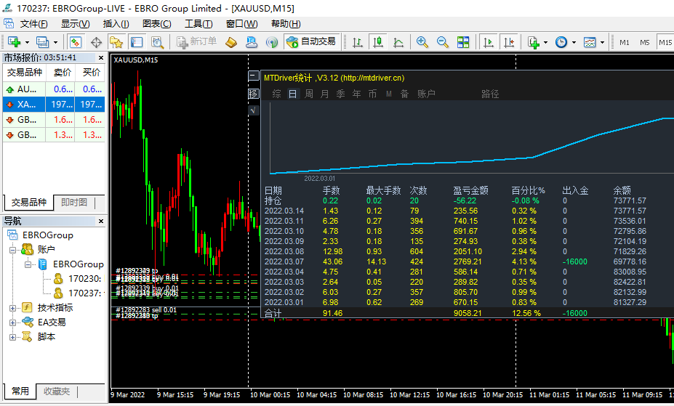
Task: Click the 脚本 scripts icon
Action: pyautogui.click(x=27, y=336)
